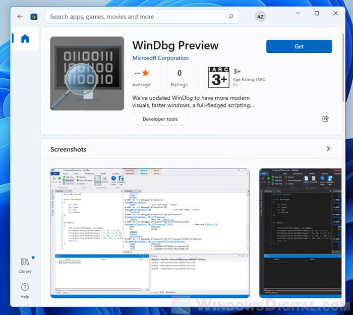Open the AZ account profile

(x=260, y=17)
